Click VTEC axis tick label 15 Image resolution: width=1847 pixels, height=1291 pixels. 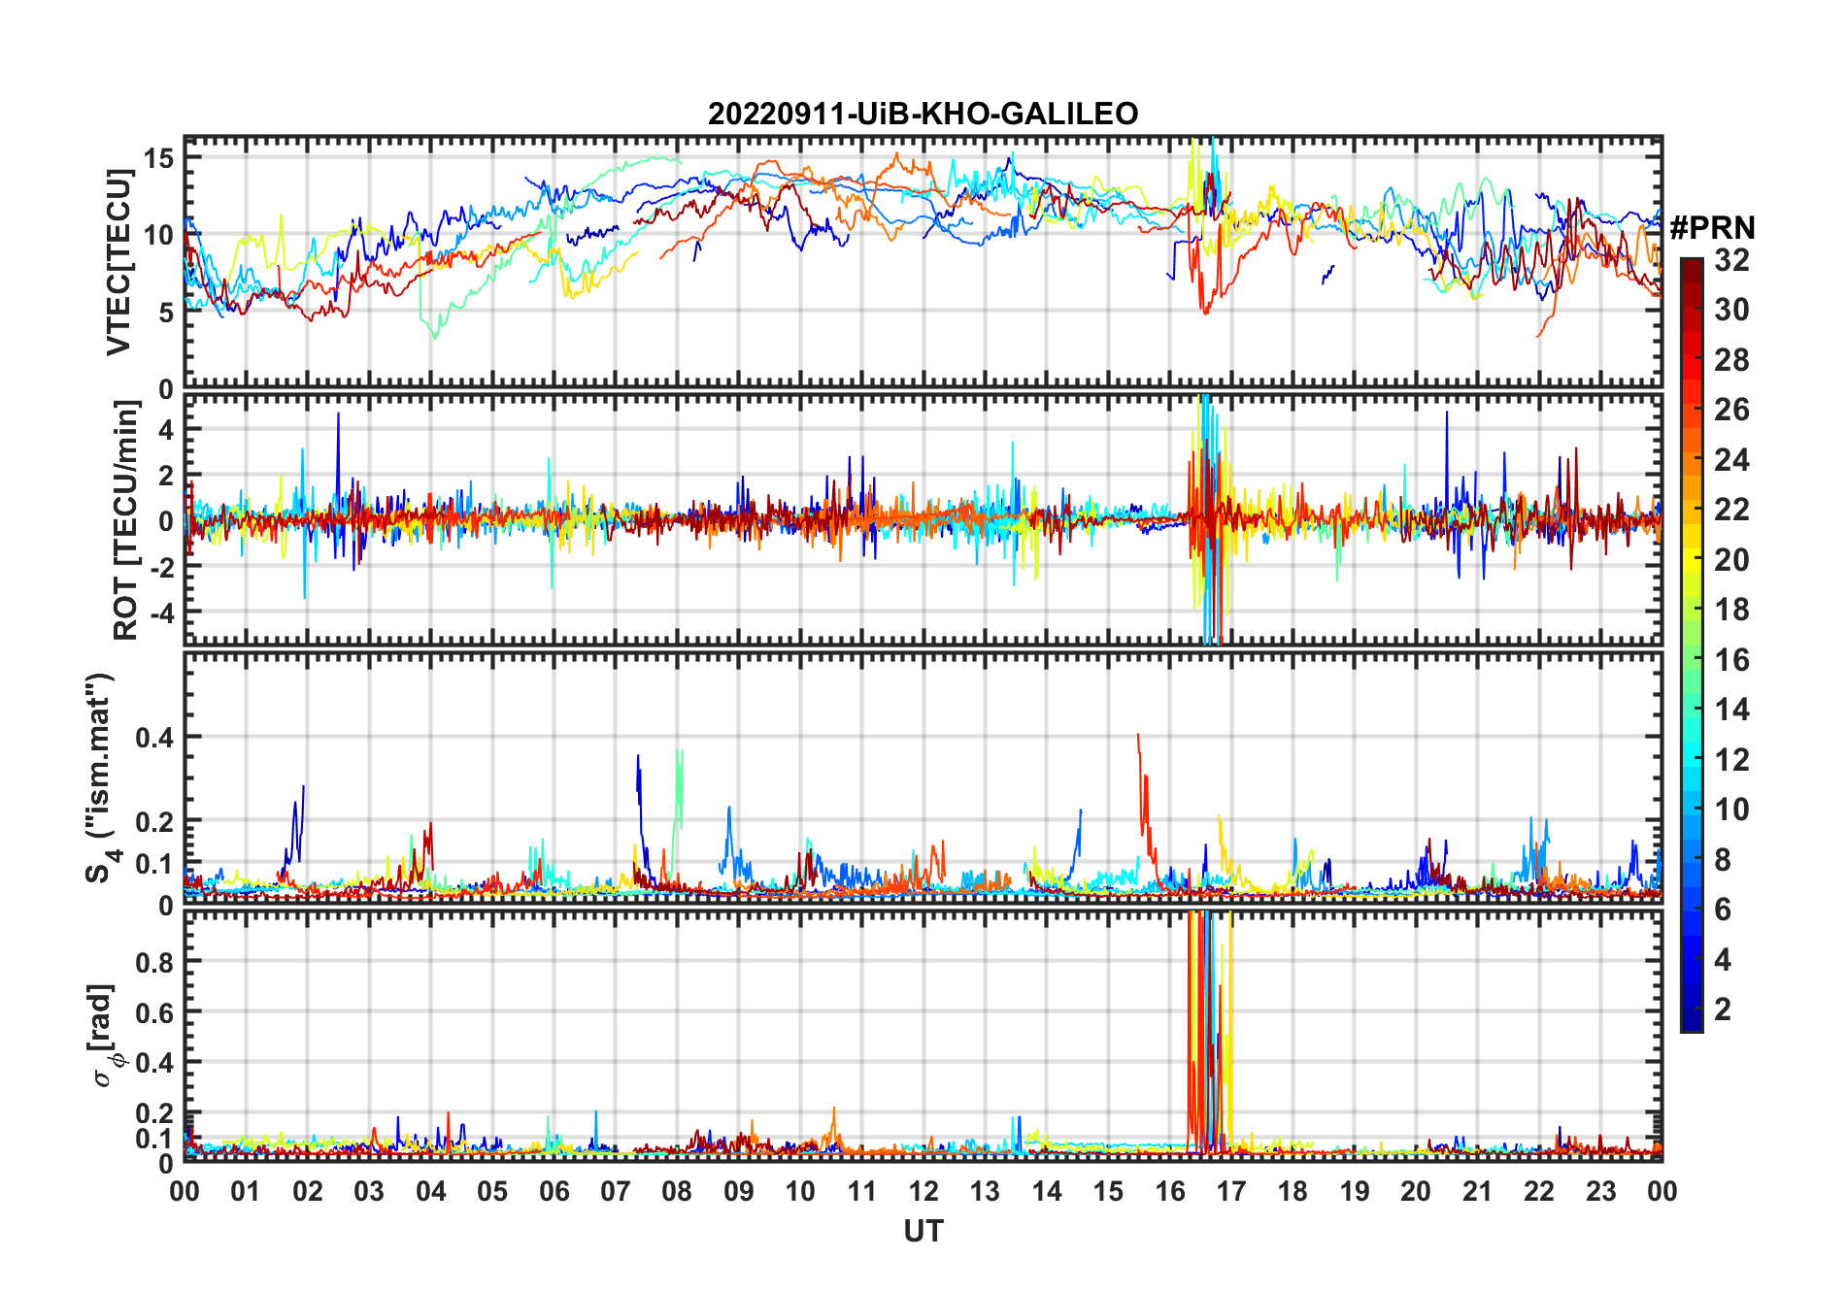pyautogui.click(x=159, y=157)
